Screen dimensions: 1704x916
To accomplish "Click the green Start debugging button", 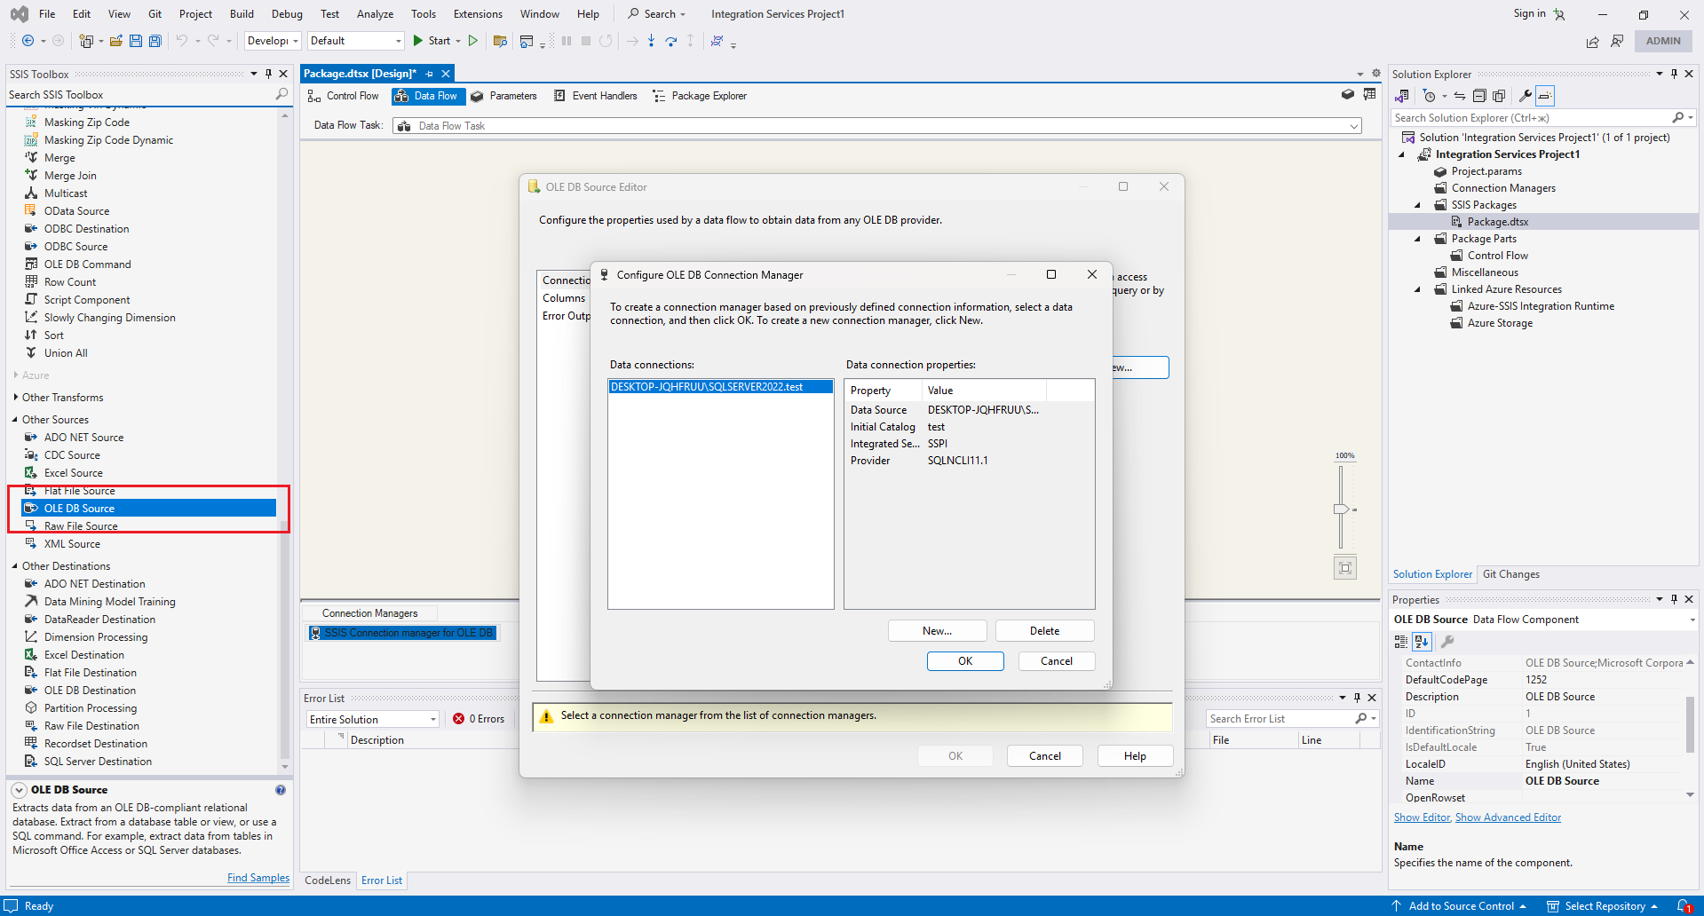I will point(431,41).
